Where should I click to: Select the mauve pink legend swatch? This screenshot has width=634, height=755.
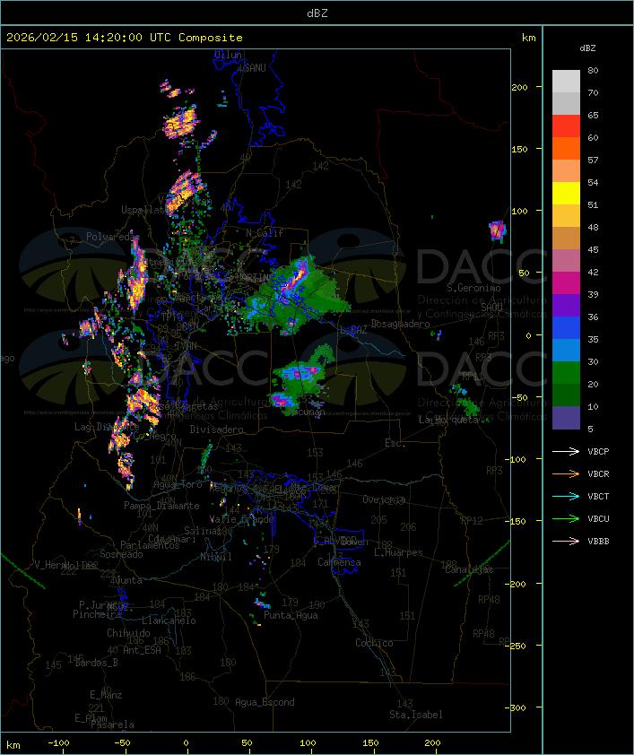tap(566, 261)
